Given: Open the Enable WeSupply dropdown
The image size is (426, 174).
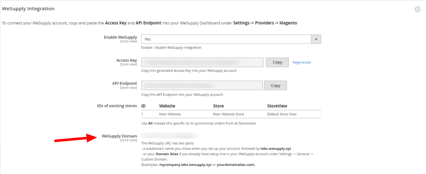Looking at the screenshot, I should [231, 39].
